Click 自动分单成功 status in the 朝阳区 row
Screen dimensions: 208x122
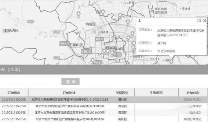point(193,119)
